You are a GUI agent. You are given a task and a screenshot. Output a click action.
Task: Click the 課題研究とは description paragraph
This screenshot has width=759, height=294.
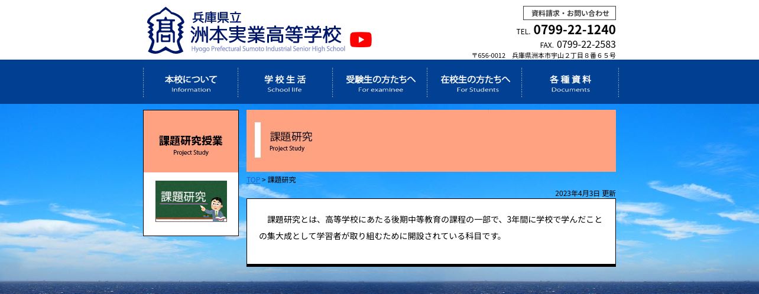pos(430,228)
